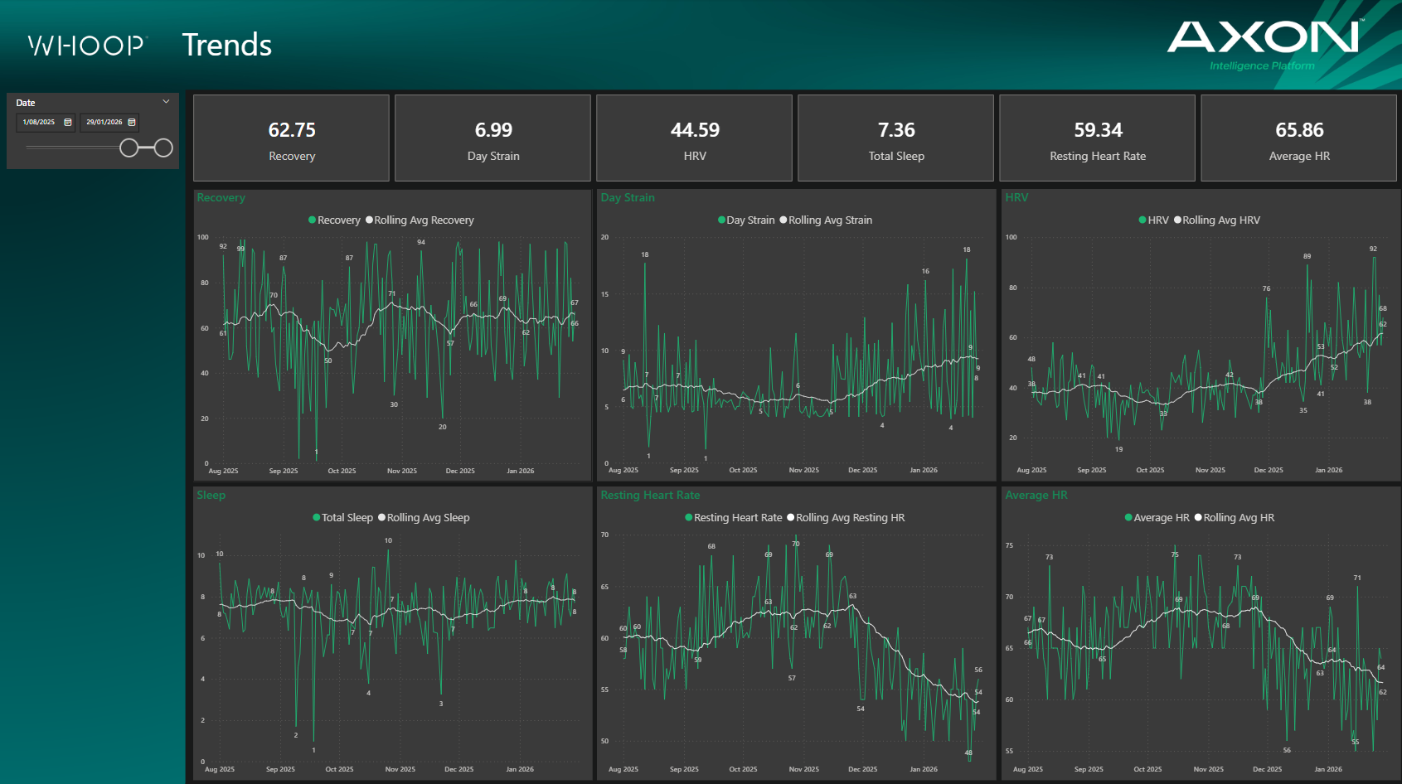Image resolution: width=1402 pixels, height=784 pixels.
Task: Toggle the Average HR legend item
Action: click(1128, 517)
